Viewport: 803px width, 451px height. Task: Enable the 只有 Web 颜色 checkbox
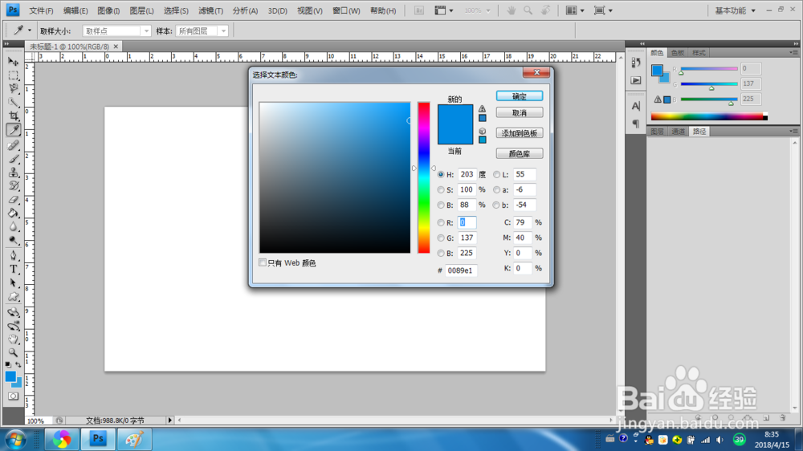263,262
